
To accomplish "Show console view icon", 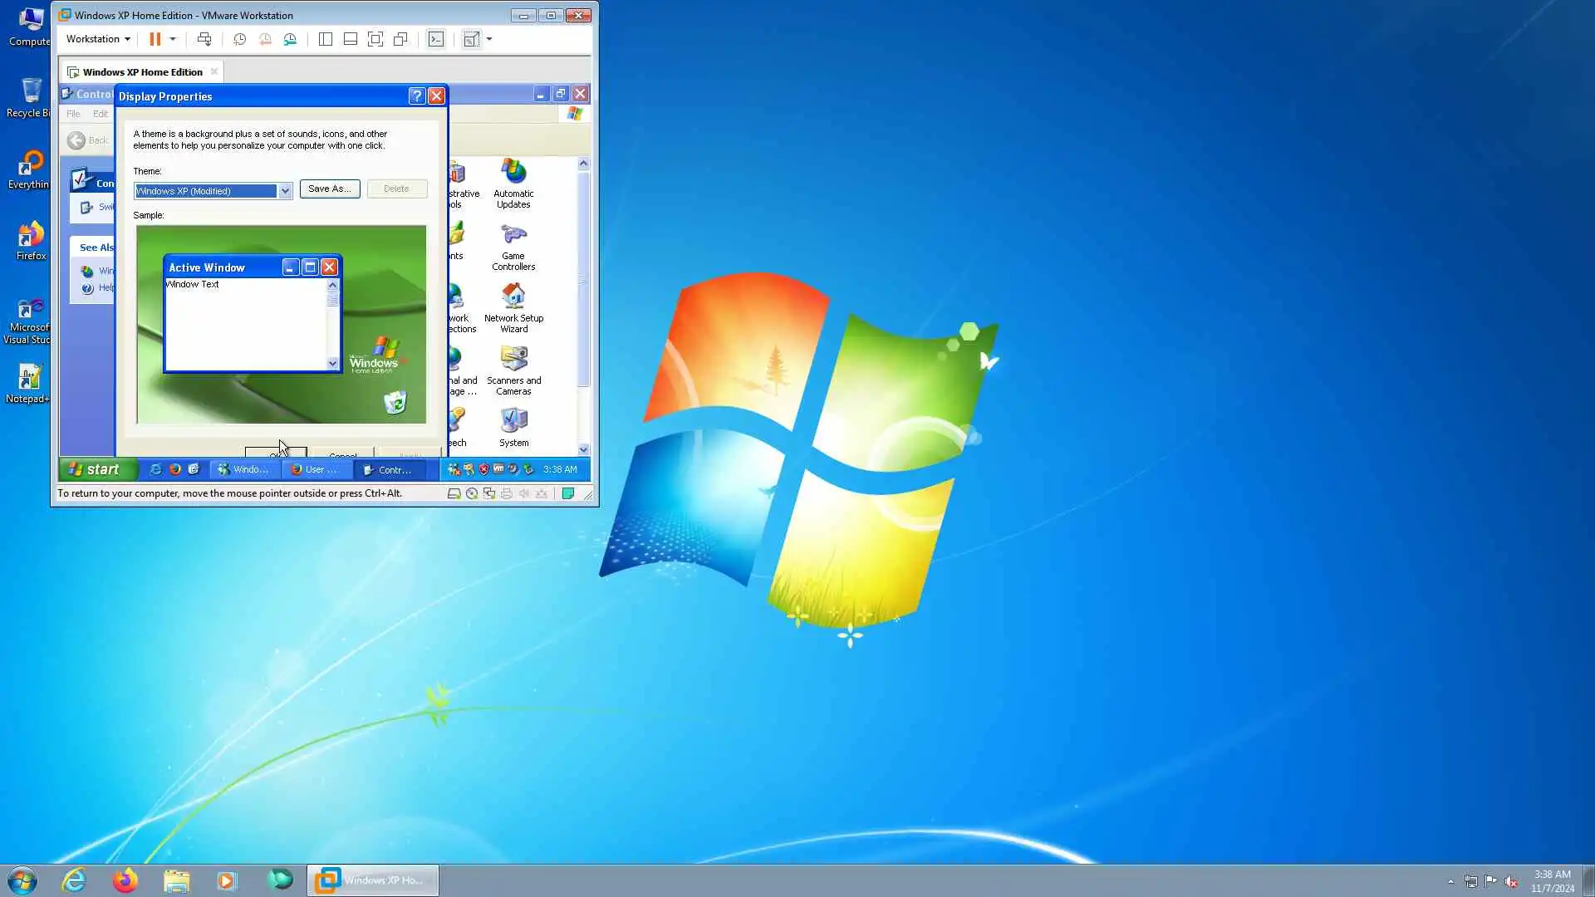I will [x=435, y=39].
